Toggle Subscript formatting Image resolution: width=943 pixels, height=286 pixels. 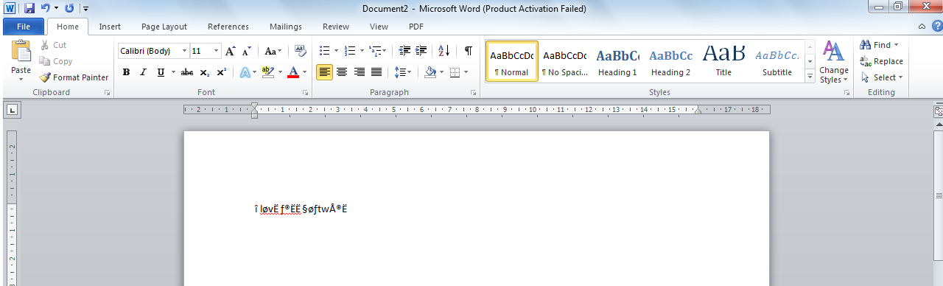[x=205, y=72]
